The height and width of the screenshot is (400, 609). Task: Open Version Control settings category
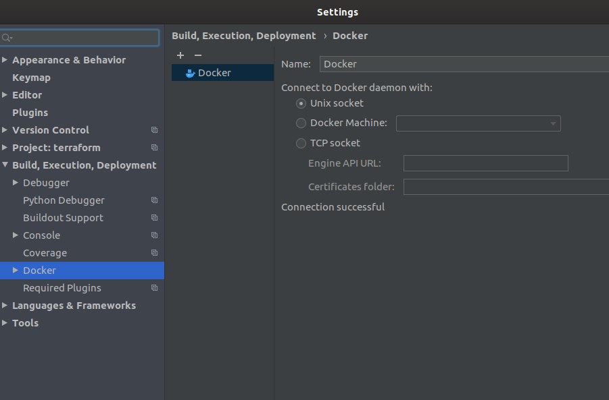coord(51,130)
